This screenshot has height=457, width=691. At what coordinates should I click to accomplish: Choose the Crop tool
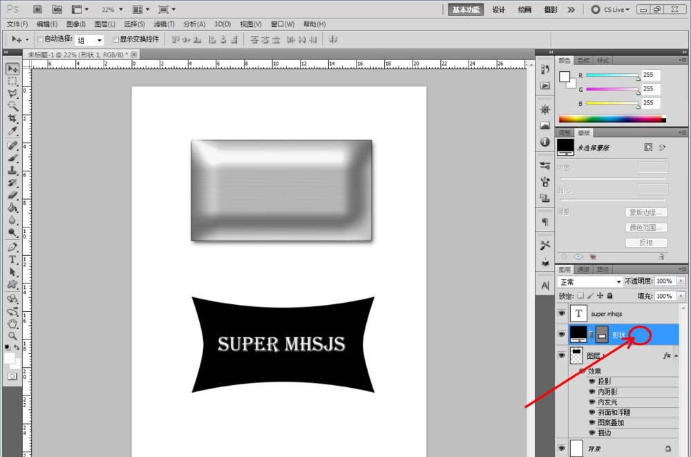[x=12, y=118]
